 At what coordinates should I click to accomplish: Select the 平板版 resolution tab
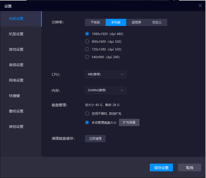[x=95, y=22]
